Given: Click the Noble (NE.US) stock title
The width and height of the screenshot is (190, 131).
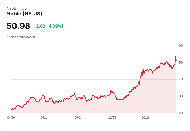Looking at the screenshot, I should click(24, 14).
